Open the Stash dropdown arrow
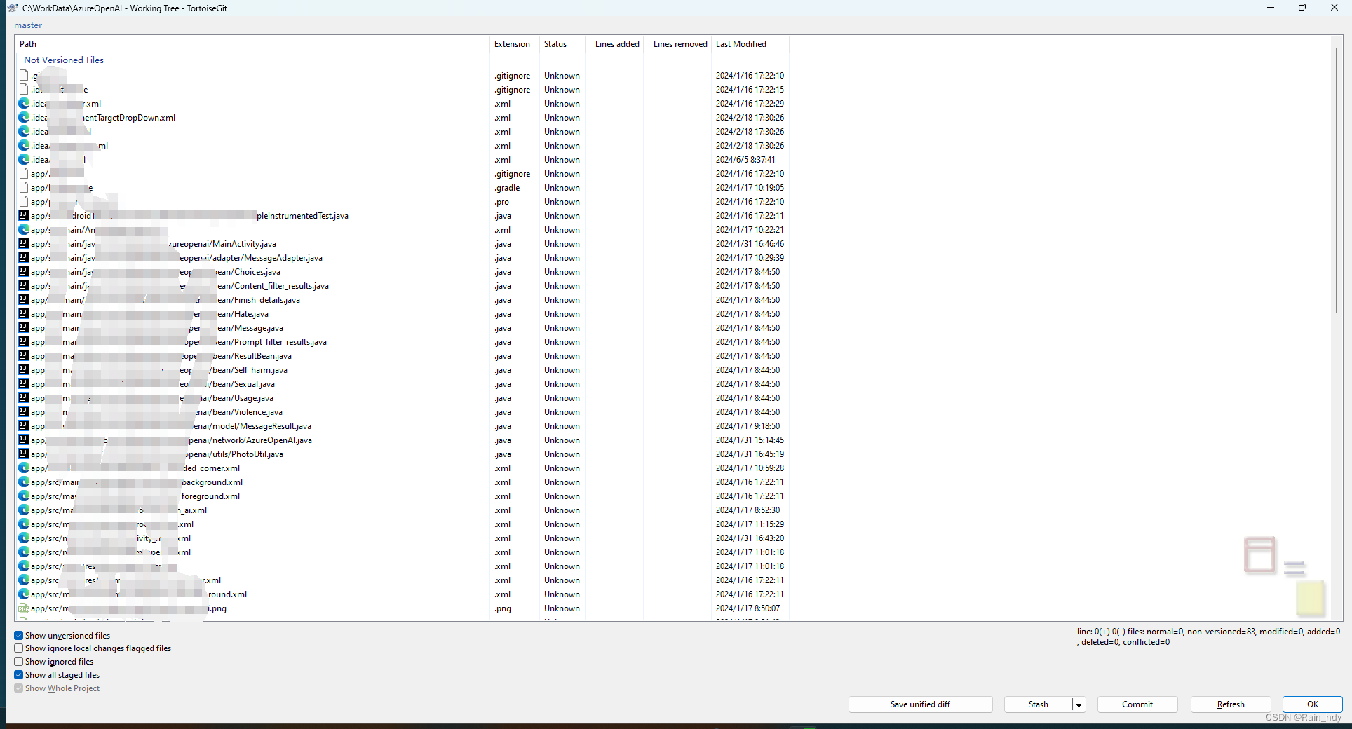 coord(1079,704)
